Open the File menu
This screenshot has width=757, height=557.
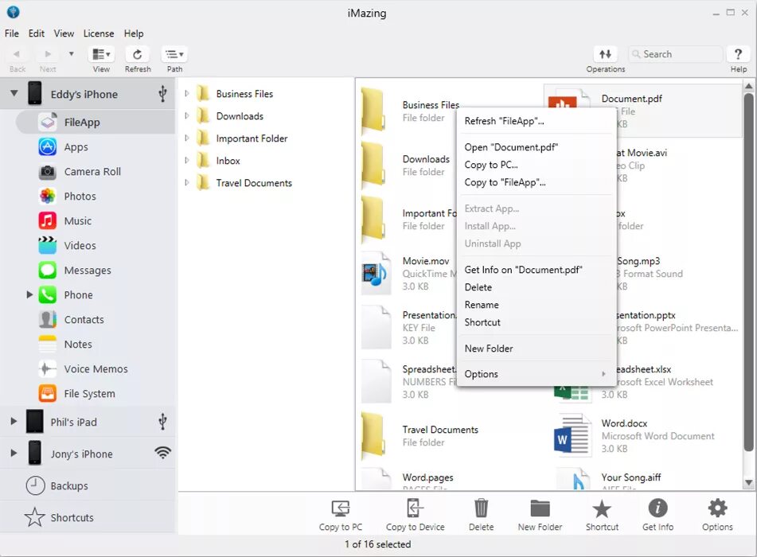point(12,33)
